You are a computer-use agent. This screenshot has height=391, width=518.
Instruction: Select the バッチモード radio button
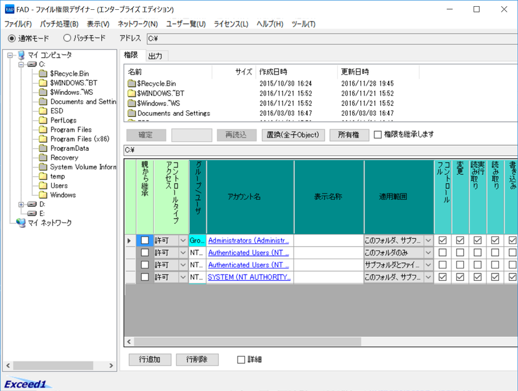67,38
